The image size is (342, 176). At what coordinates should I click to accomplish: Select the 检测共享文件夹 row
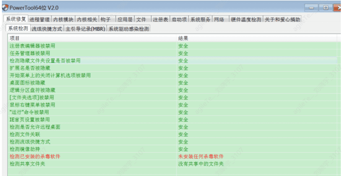[27, 164]
